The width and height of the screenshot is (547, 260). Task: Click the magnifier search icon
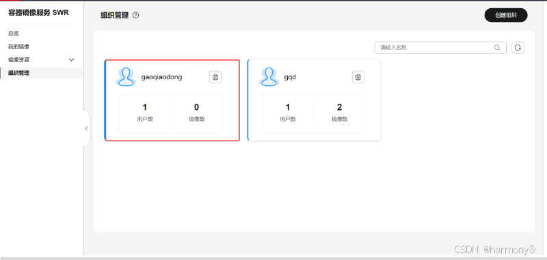[497, 48]
